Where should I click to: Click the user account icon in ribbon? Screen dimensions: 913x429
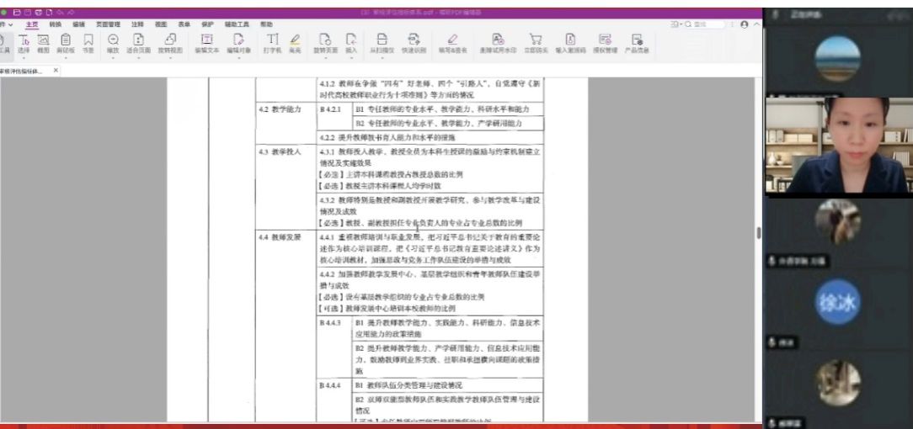click(x=745, y=25)
